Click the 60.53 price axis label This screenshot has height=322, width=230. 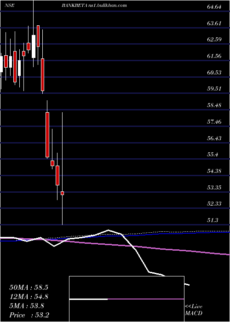coord(214,73)
